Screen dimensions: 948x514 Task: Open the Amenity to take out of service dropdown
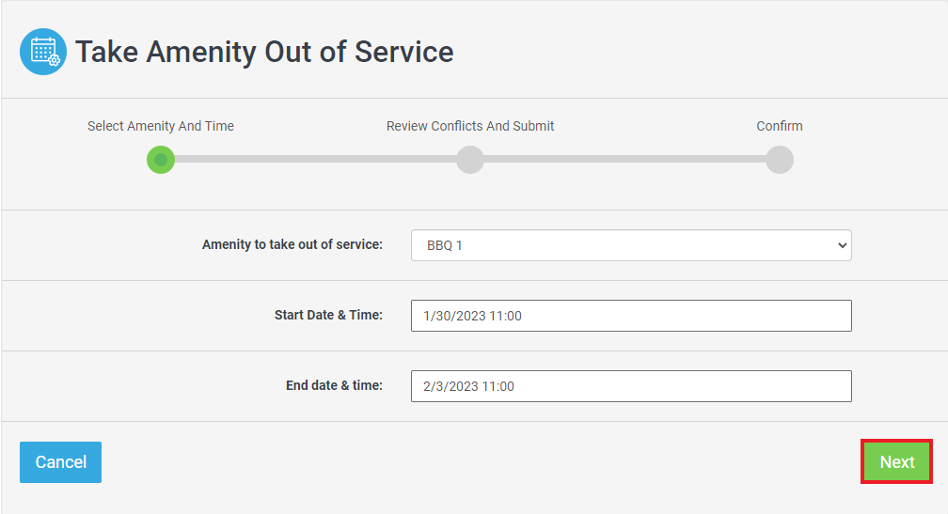point(631,245)
